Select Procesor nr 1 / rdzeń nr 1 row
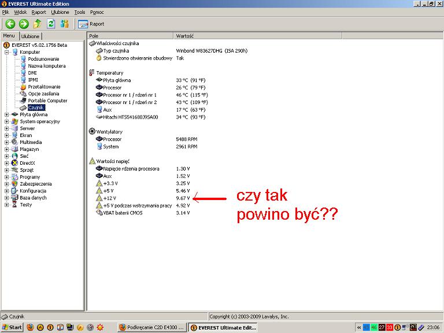Viewport: 444px width, 333px height. point(152,95)
